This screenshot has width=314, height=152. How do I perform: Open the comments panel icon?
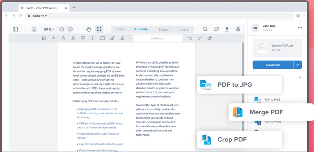[216, 29]
